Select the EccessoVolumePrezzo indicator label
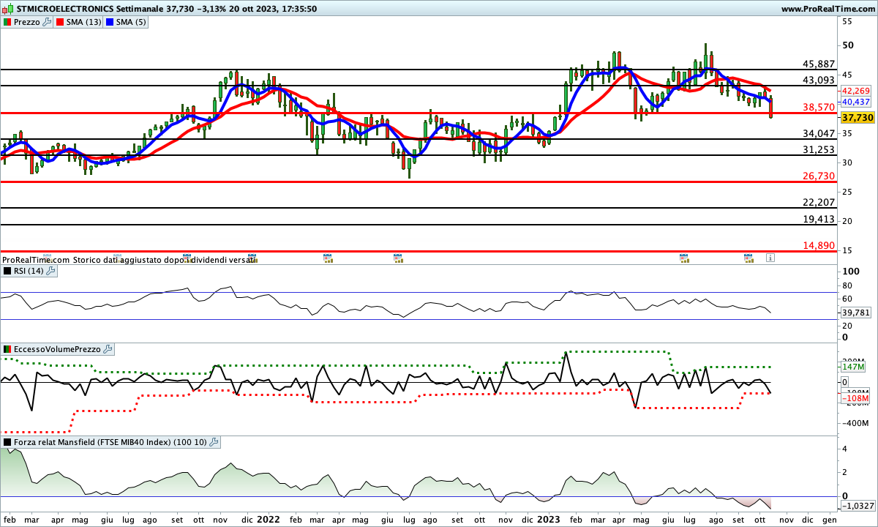 [x=57, y=350]
